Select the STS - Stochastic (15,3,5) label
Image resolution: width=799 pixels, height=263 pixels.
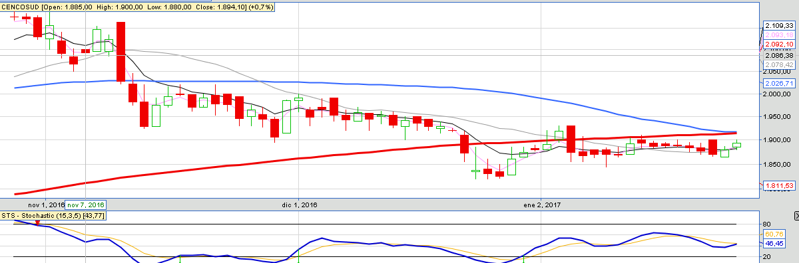(54, 215)
